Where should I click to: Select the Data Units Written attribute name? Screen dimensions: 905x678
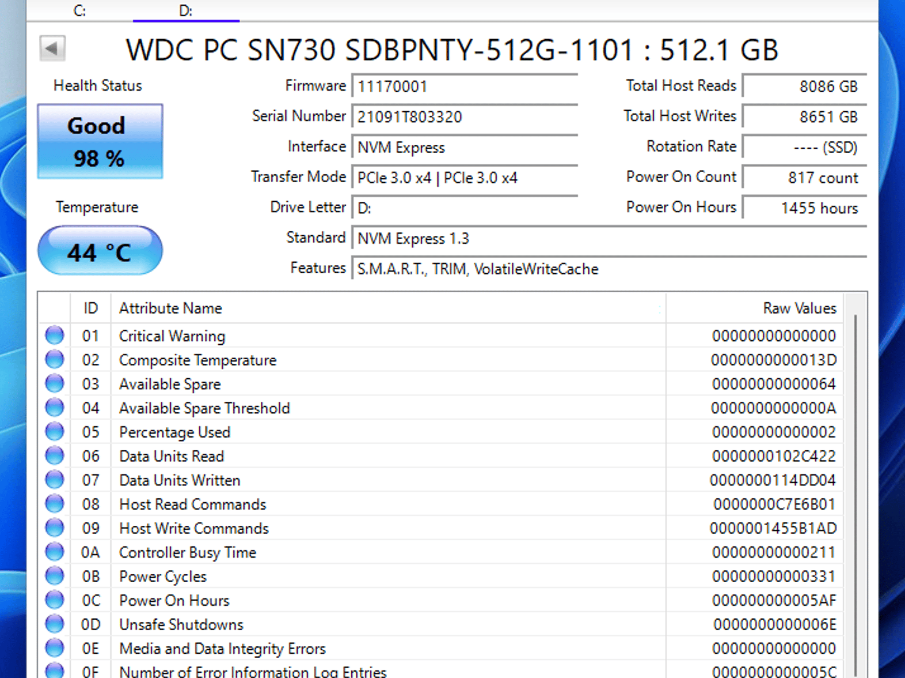pos(180,480)
